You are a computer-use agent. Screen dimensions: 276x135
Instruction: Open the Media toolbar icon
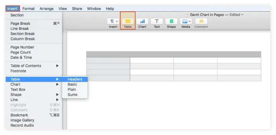(x=186, y=21)
